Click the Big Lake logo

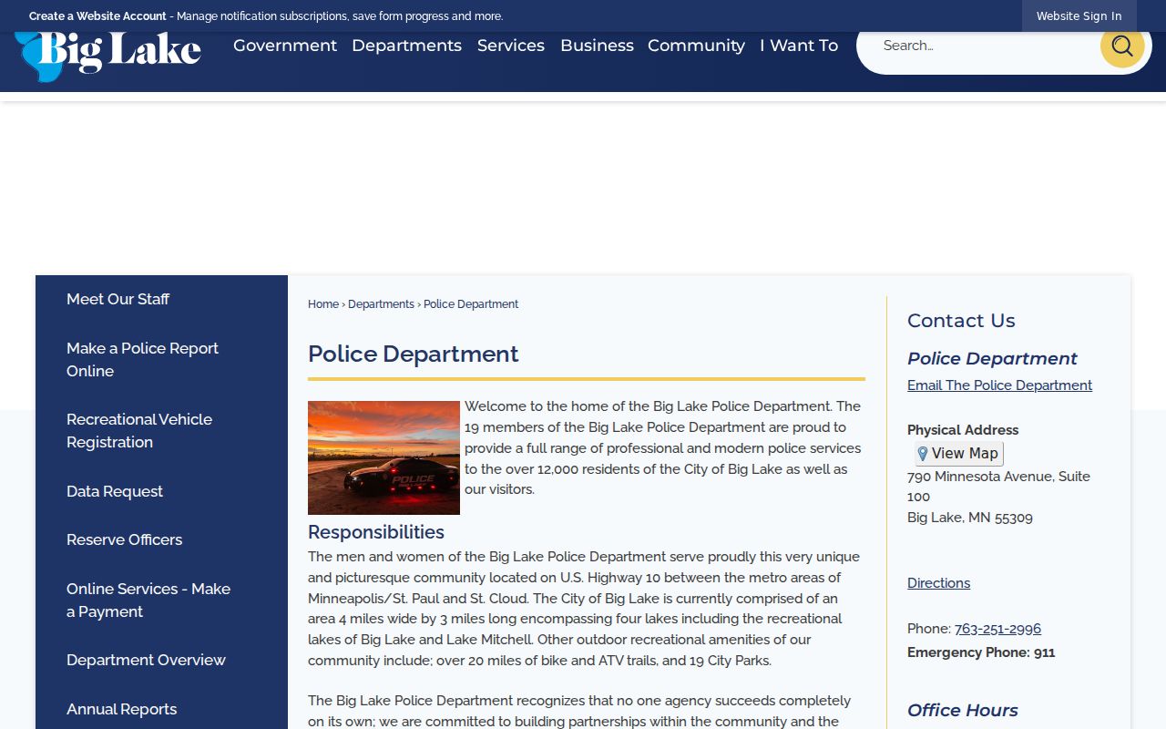tap(108, 56)
